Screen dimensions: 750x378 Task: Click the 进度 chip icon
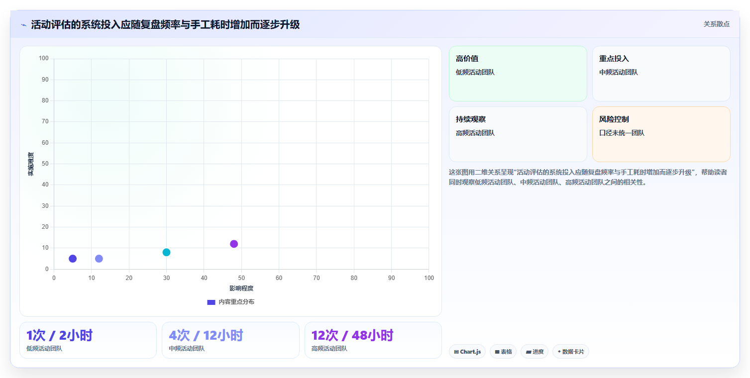(529, 352)
